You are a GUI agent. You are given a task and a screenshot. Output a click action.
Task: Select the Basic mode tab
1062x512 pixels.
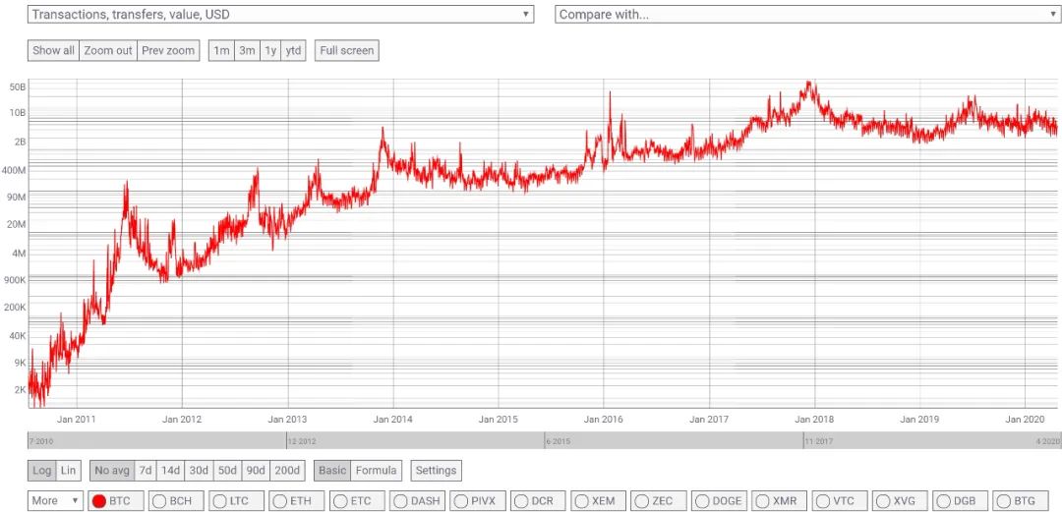pyautogui.click(x=332, y=470)
